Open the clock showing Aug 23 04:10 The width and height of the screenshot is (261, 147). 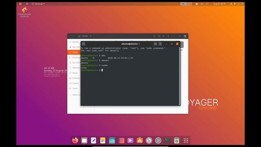click(x=219, y=4)
